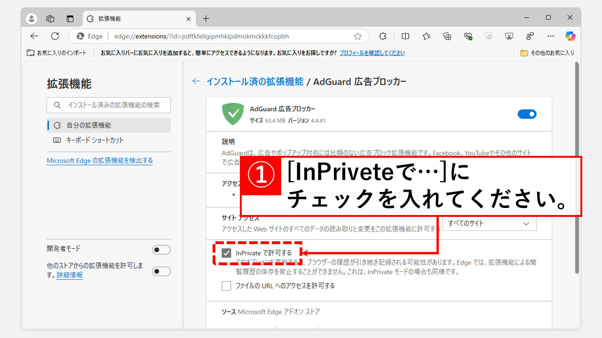The image size is (602, 338).
Task: Open Collections from the toolbar
Action: pos(447,36)
